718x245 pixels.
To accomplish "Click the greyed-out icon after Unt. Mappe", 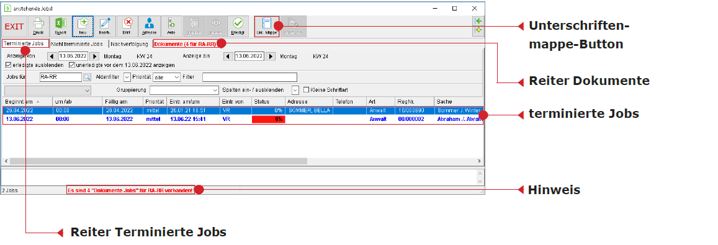I will pyautogui.click(x=293, y=27).
